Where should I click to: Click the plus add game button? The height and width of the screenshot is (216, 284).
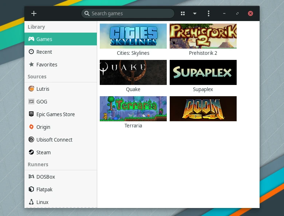[x=34, y=13]
